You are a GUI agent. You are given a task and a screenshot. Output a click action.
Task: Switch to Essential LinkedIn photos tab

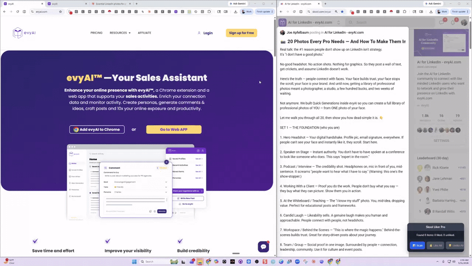point(111,4)
